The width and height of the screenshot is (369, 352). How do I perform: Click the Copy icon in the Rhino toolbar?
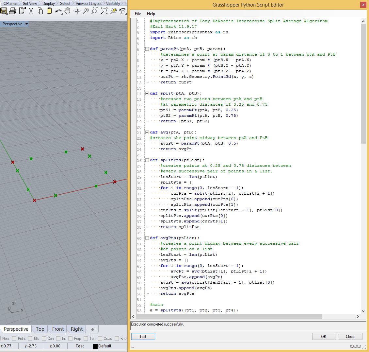click(40, 11)
